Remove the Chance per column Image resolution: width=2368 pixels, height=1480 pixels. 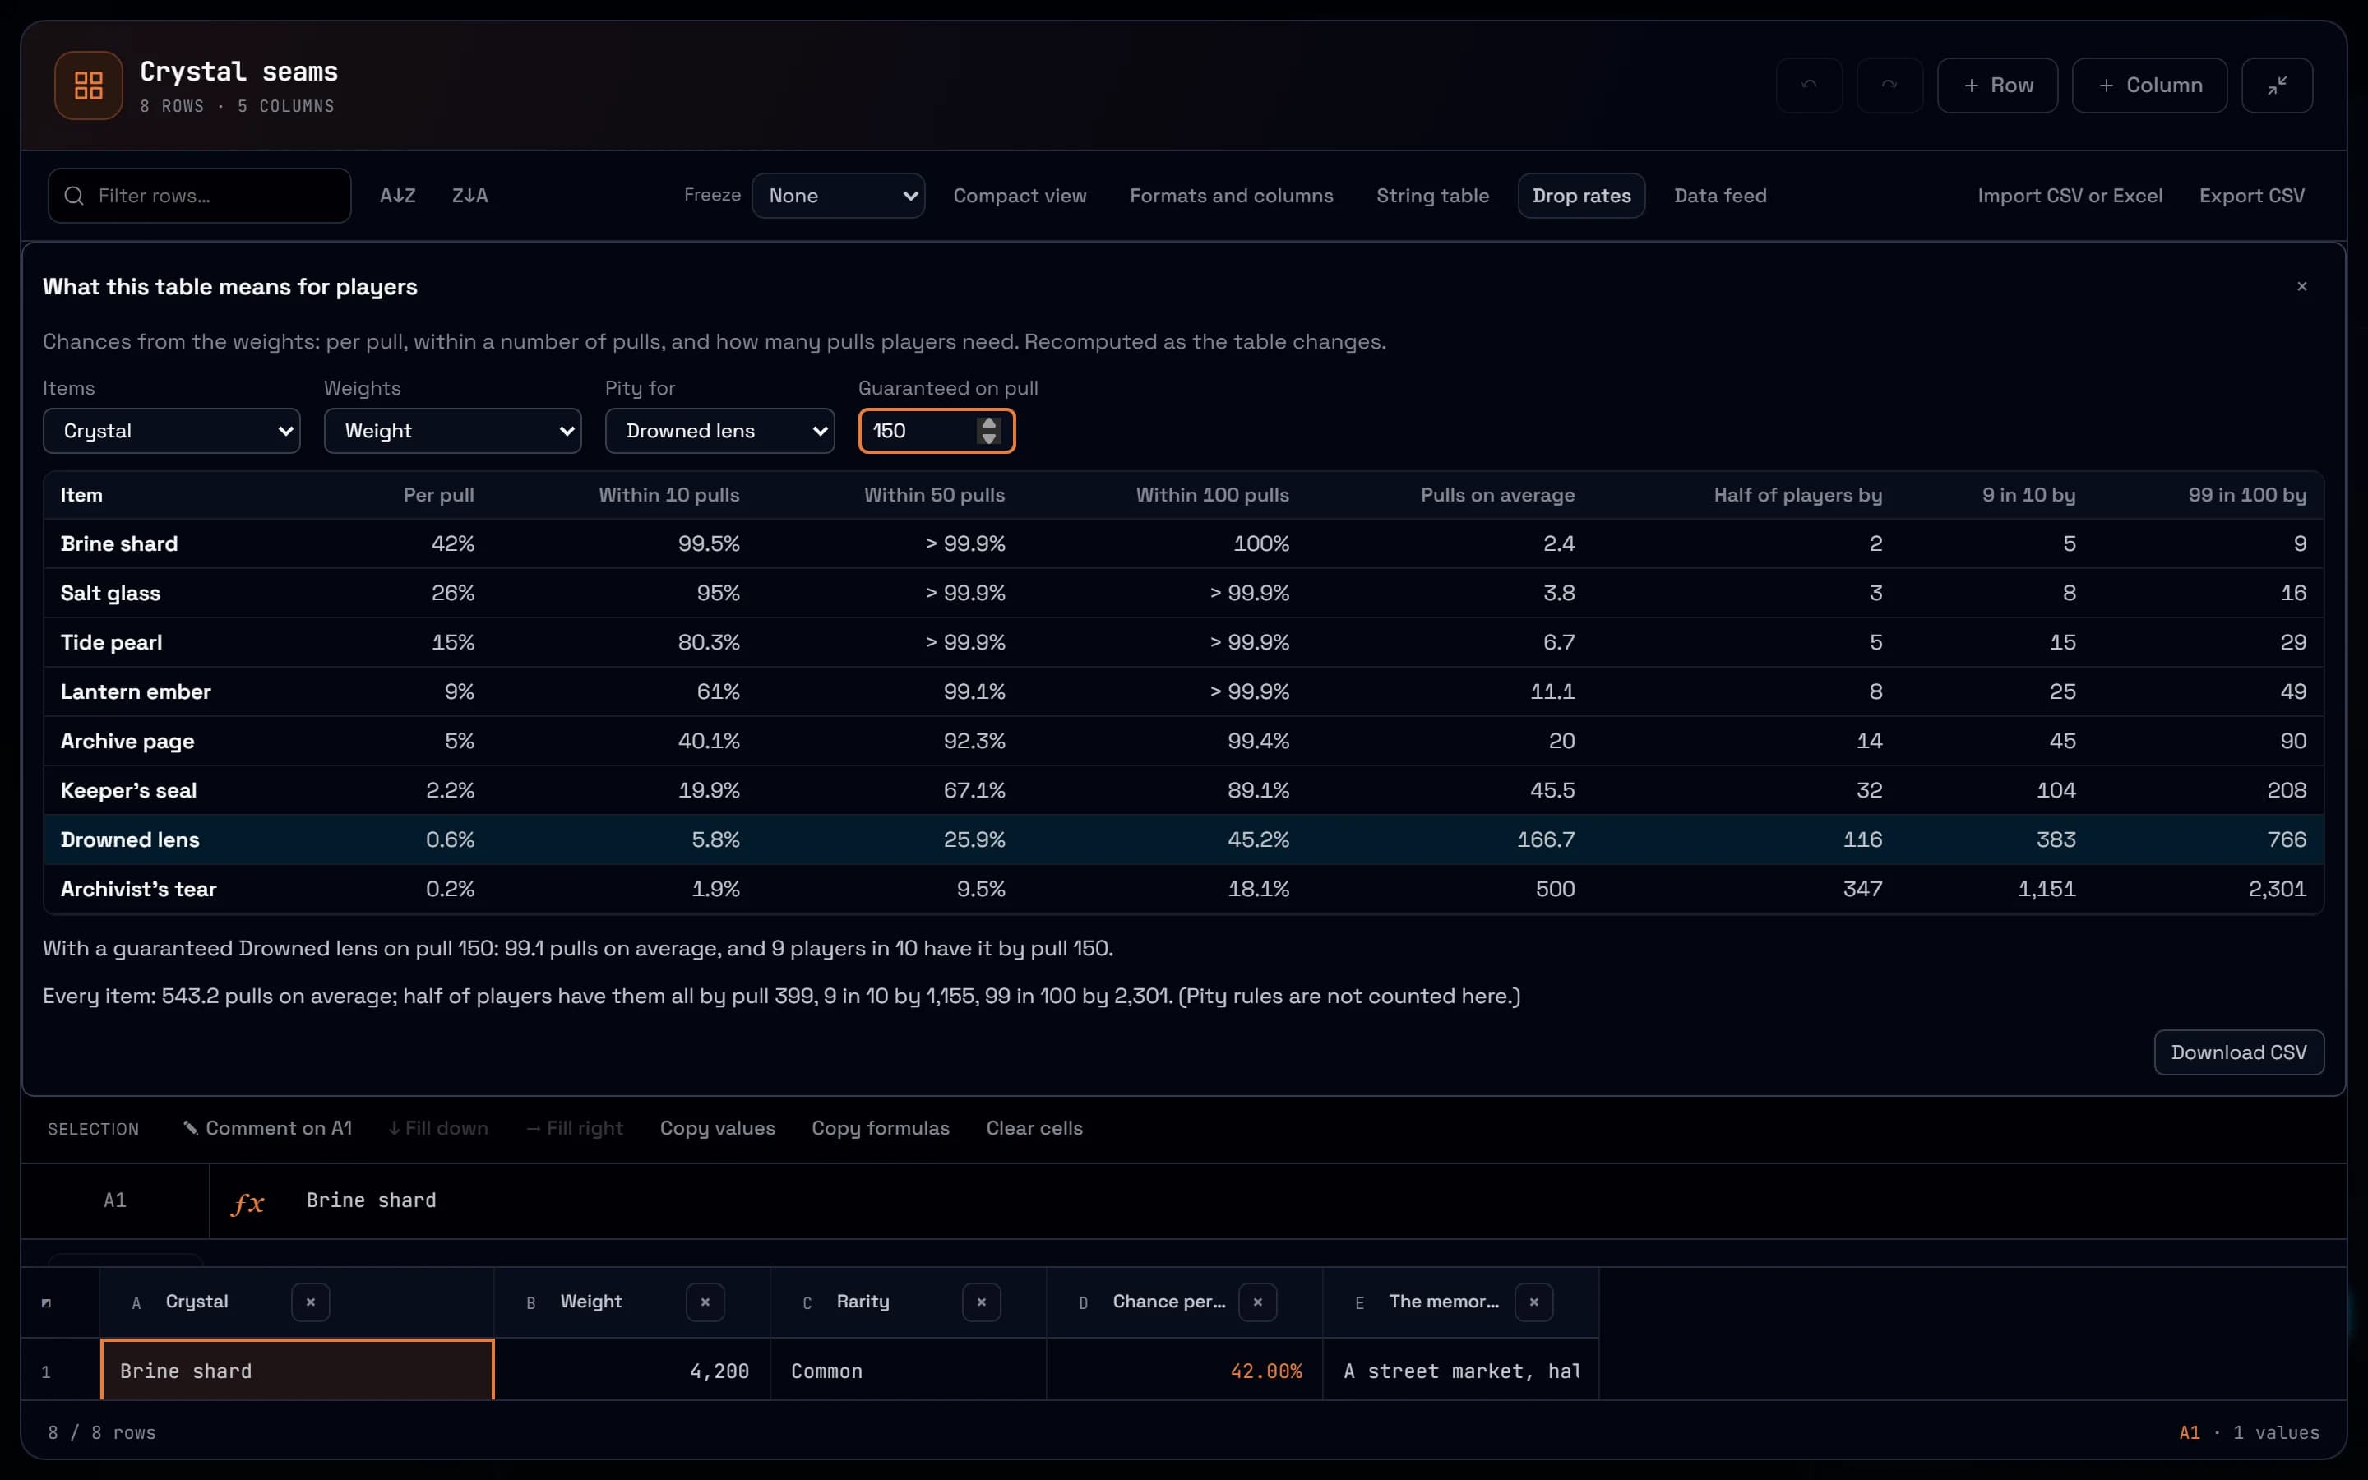point(1257,1302)
